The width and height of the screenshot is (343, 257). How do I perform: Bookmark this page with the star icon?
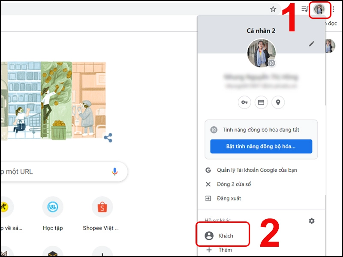tap(273, 9)
